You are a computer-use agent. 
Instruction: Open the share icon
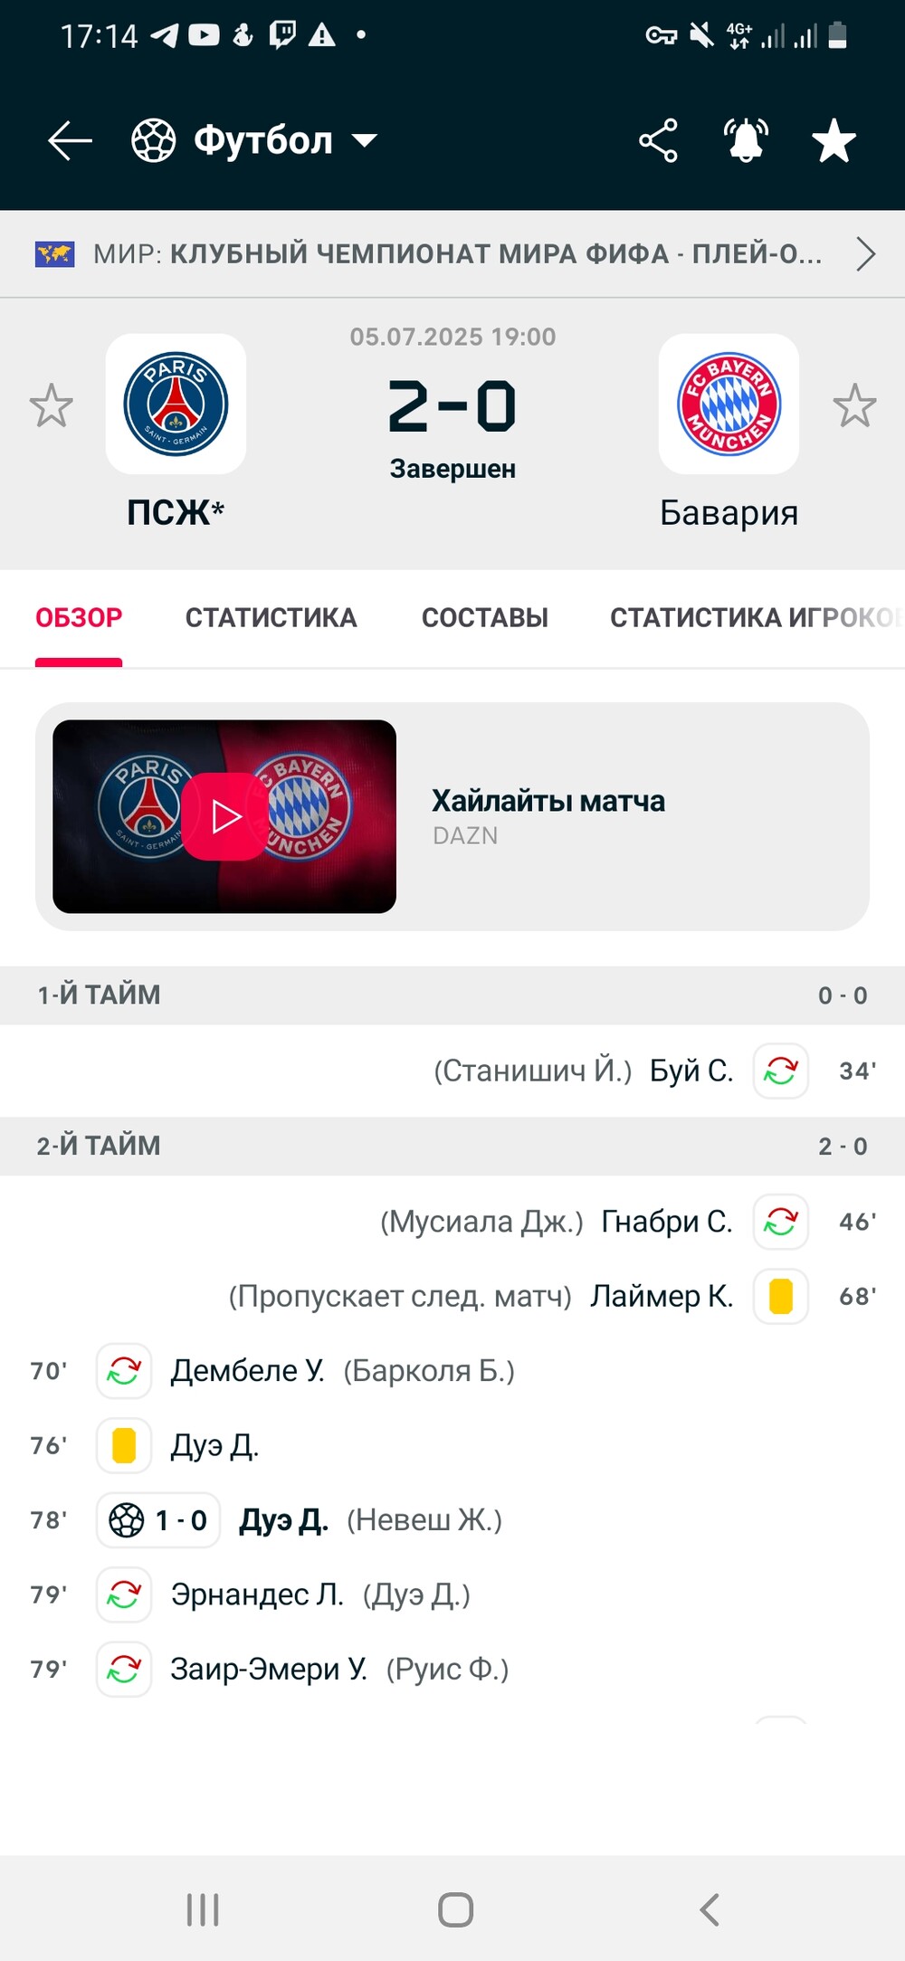pyautogui.click(x=658, y=140)
